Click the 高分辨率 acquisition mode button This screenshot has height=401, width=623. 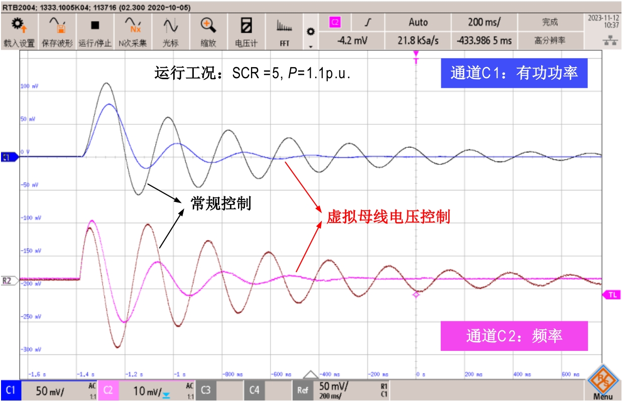549,41
